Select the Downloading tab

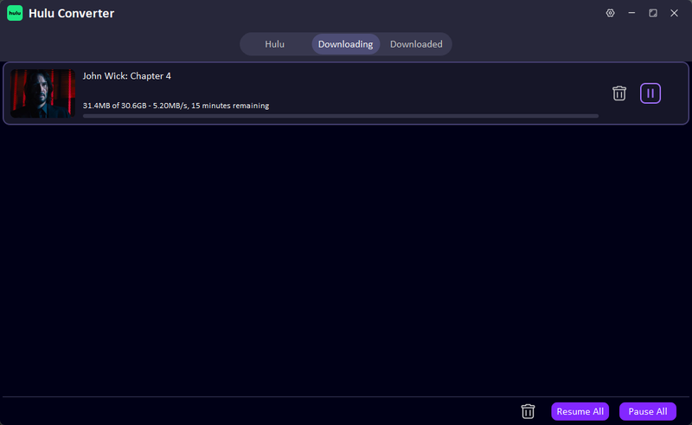point(345,44)
